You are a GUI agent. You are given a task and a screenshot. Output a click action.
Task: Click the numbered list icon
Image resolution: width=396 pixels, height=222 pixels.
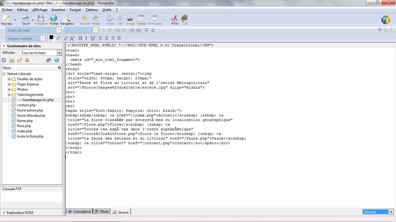coord(118,30)
